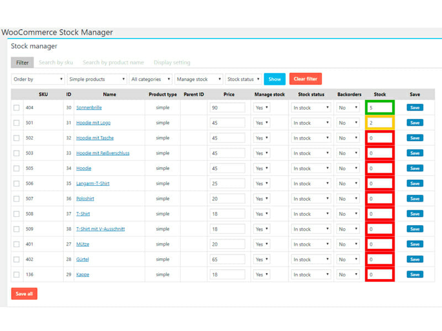The width and height of the screenshot is (442, 331).
Task: Click the Stock field for Gürtel row
Action: click(380, 259)
